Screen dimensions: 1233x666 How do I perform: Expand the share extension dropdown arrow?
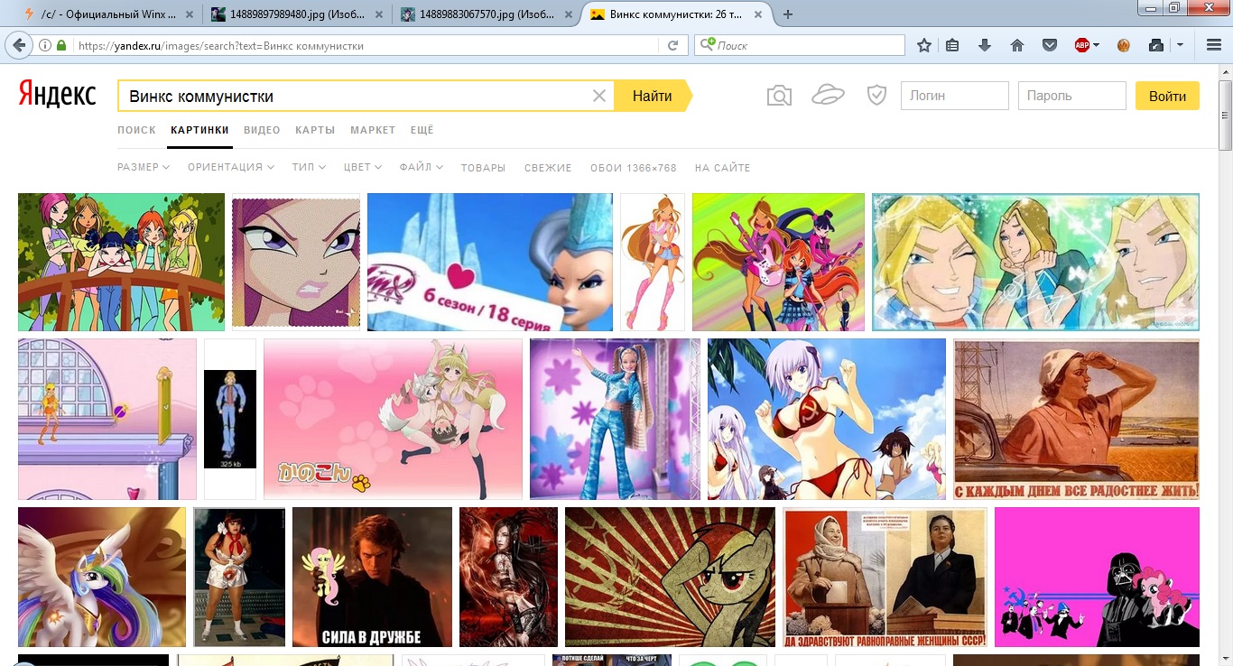(x=1180, y=45)
